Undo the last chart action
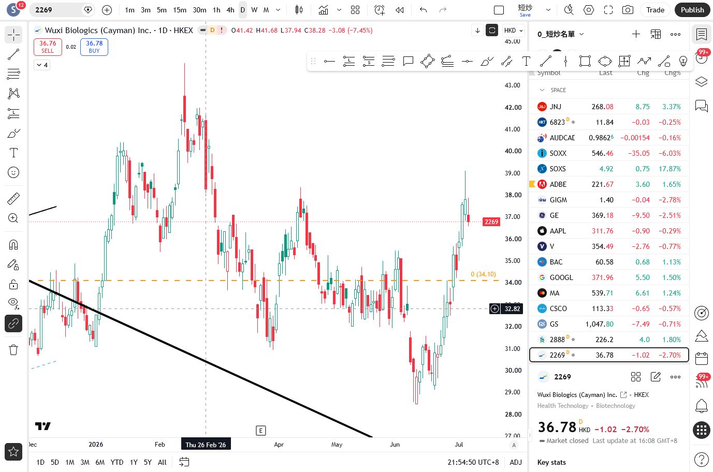Image resolution: width=713 pixels, height=472 pixels. click(x=423, y=10)
